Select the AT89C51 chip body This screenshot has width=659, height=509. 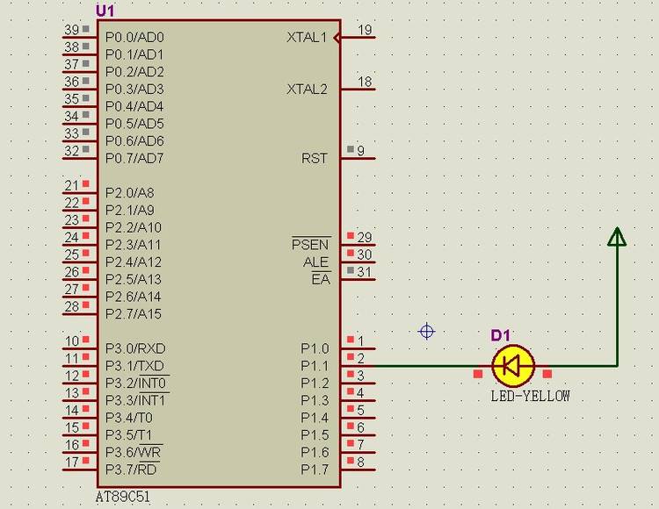(220, 254)
